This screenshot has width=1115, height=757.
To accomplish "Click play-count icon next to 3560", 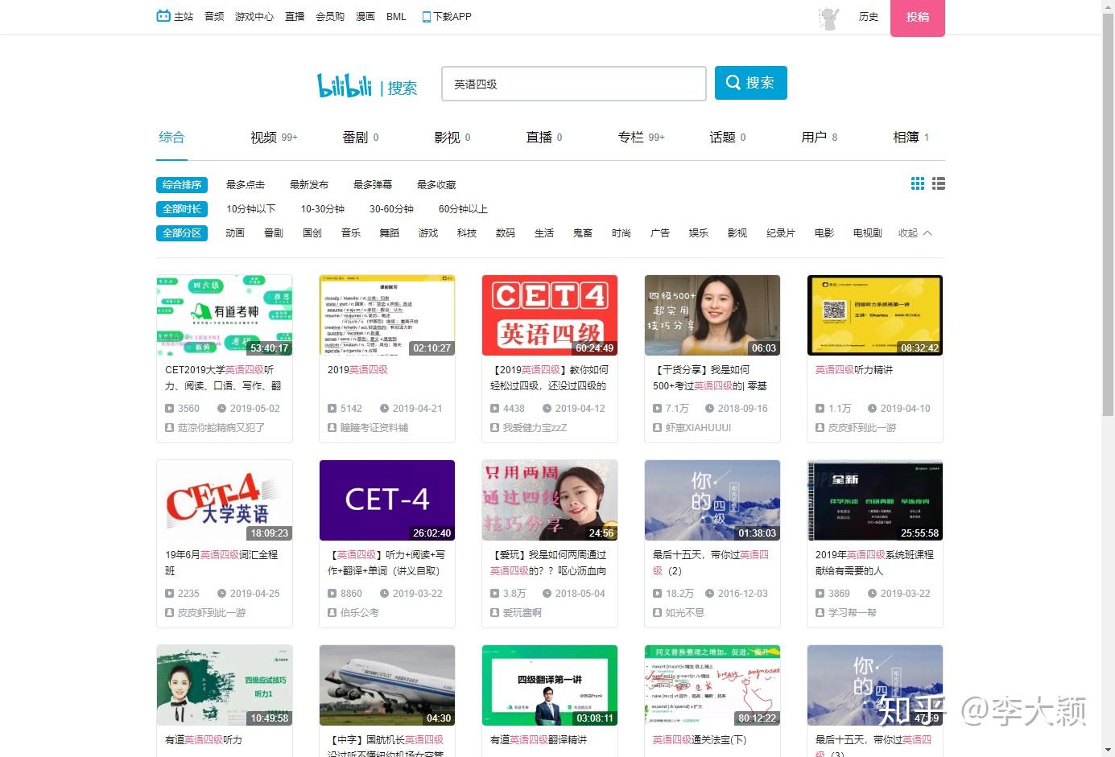I will coord(170,409).
